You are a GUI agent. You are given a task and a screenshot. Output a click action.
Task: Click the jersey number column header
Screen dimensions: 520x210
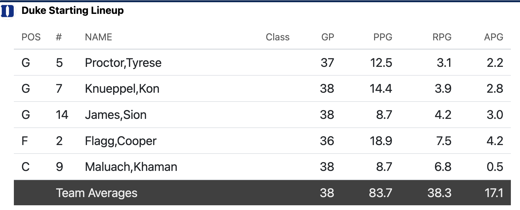click(59, 37)
